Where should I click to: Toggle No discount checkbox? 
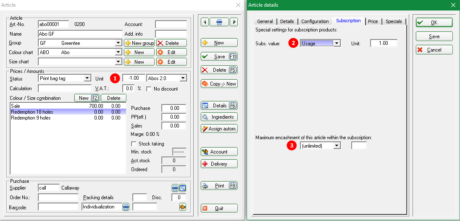click(x=149, y=88)
